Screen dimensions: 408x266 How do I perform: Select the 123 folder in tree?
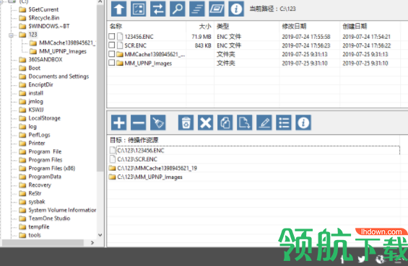tap(32, 35)
